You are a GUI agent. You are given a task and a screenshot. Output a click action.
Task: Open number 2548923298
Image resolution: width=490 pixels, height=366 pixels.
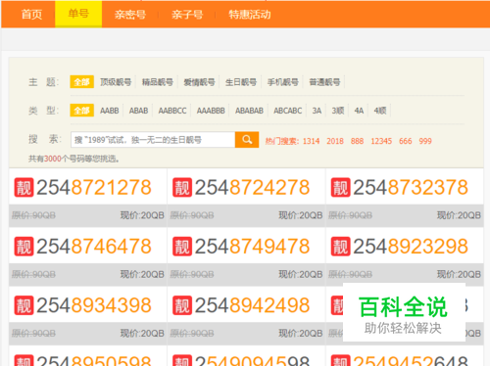[x=411, y=247]
